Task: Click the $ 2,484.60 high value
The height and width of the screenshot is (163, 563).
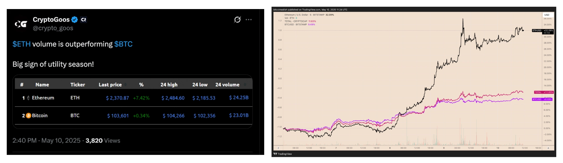Action: click(173, 98)
